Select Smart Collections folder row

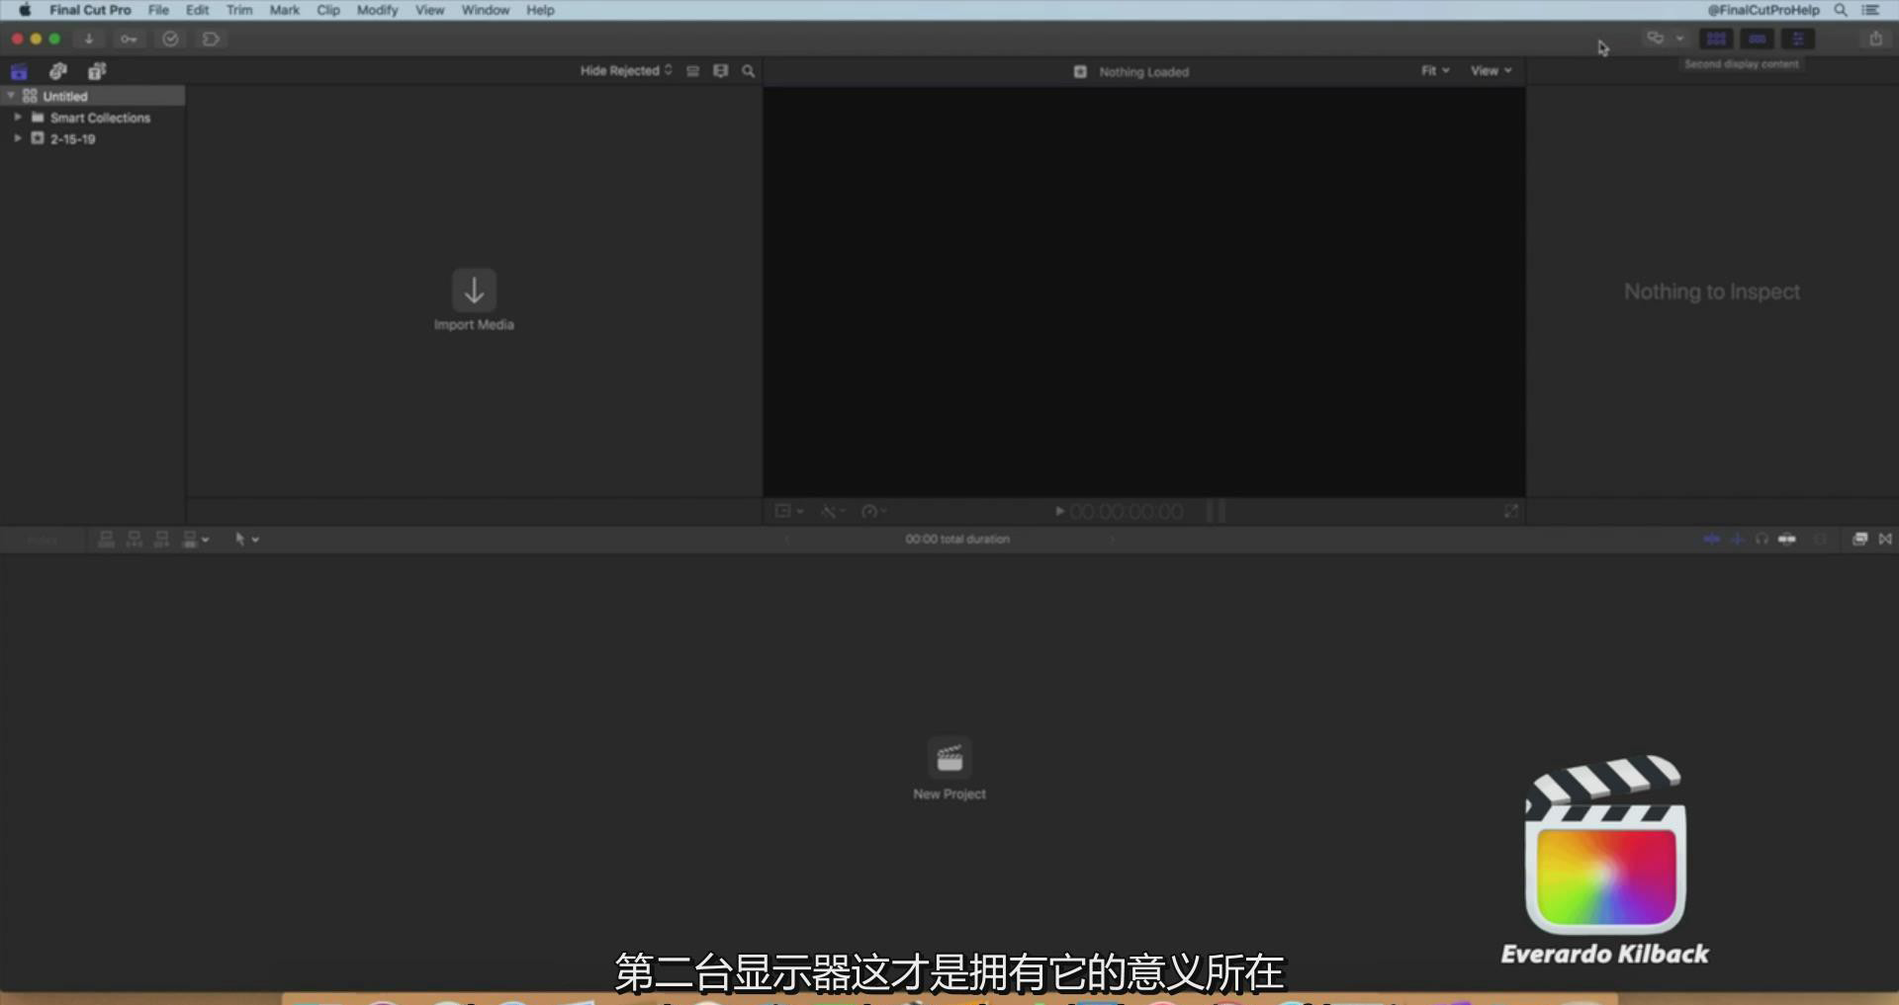tap(93, 117)
